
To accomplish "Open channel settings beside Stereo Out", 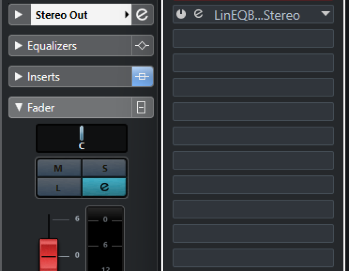I will (x=142, y=15).
